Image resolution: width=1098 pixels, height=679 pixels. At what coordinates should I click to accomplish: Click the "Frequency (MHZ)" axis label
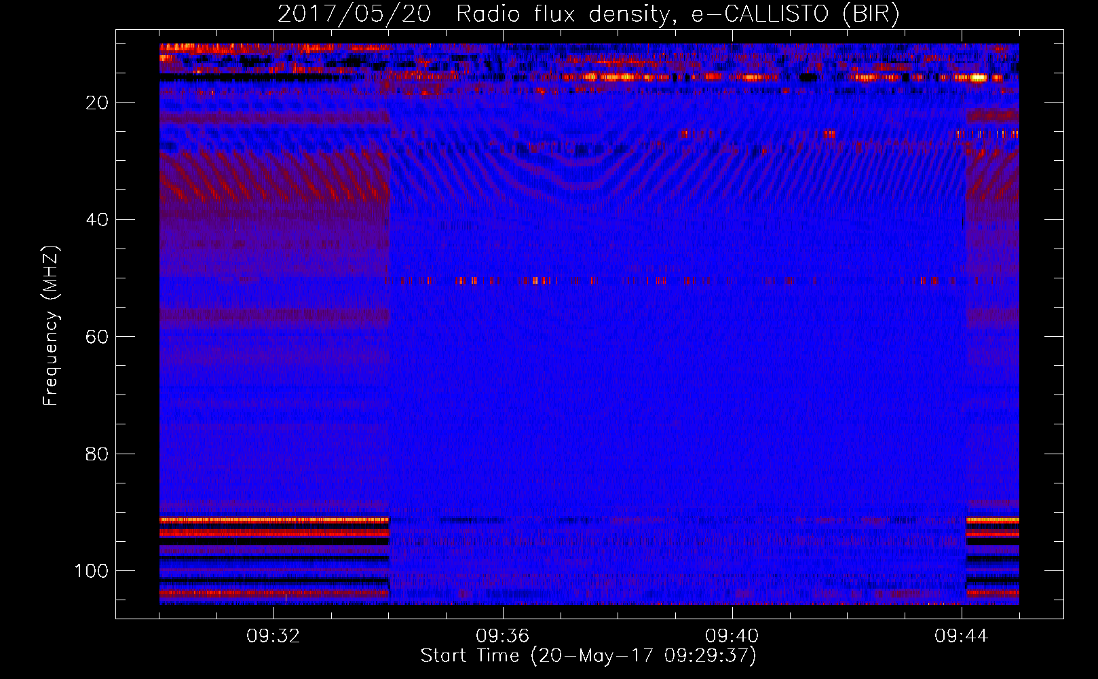pyautogui.click(x=51, y=325)
